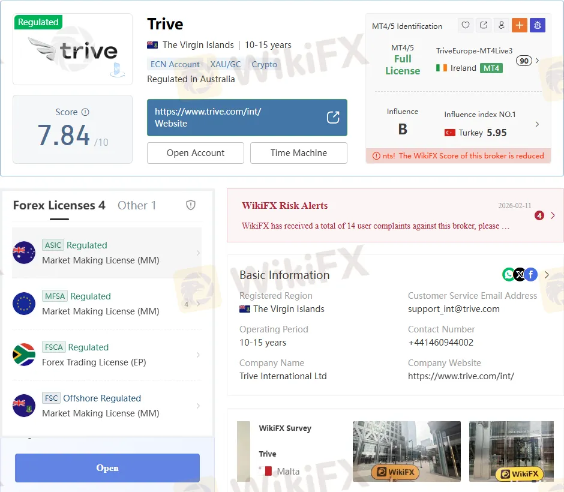Click the blue Open button
The image size is (564, 492).
click(107, 468)
